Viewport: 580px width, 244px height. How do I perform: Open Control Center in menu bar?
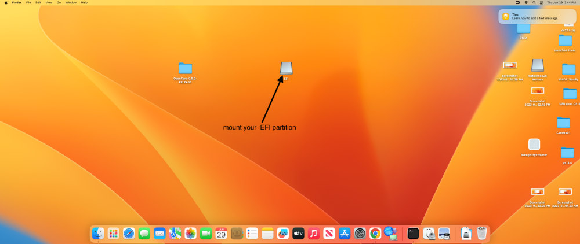[x=542, y=2]
